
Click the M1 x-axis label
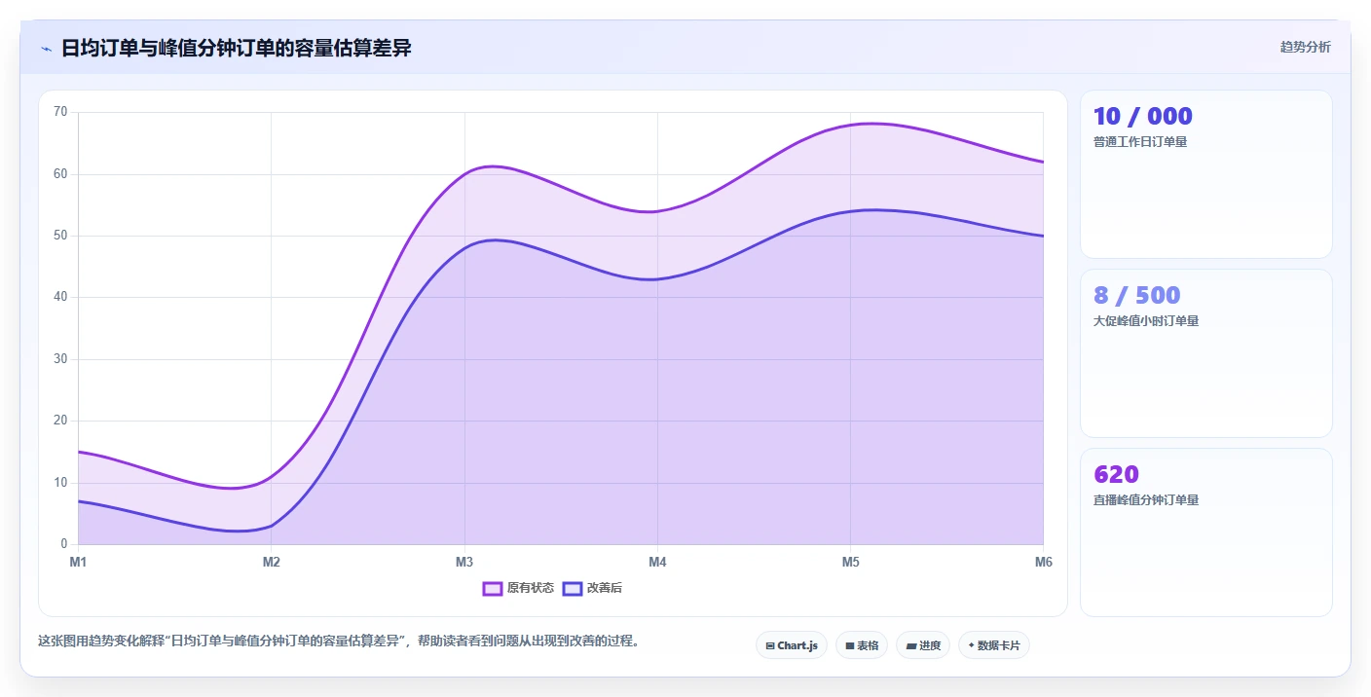coord(78,562)
